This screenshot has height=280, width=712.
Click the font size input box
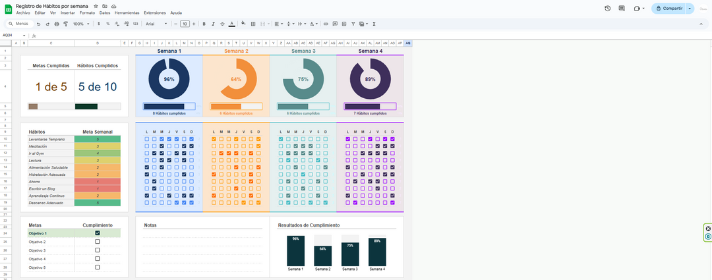point(185,24)
